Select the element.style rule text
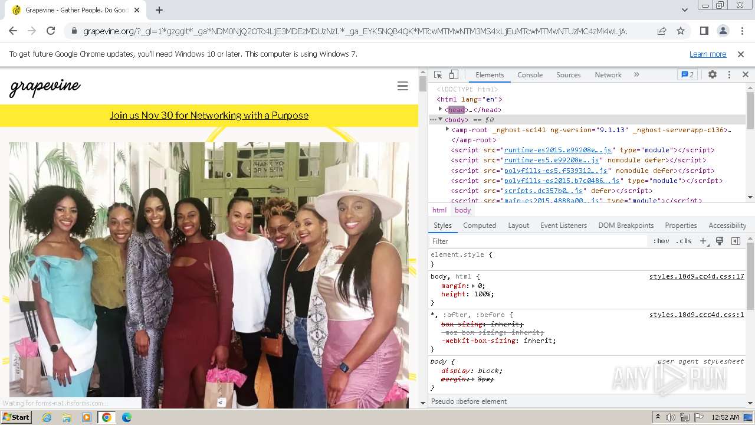The image size is (755, 425). [x=457, y=254]
